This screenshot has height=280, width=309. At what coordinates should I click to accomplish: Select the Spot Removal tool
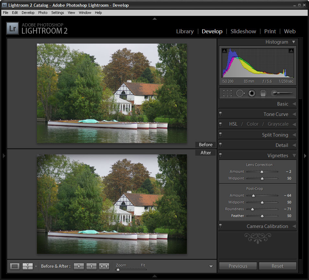click(240, 93)
